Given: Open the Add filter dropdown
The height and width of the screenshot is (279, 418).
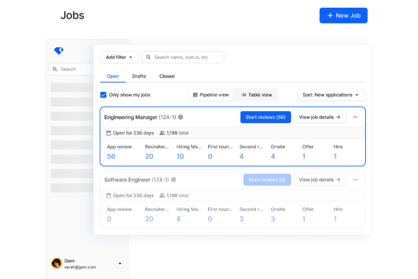Looking at the screenshot, I should pos(119,57).
